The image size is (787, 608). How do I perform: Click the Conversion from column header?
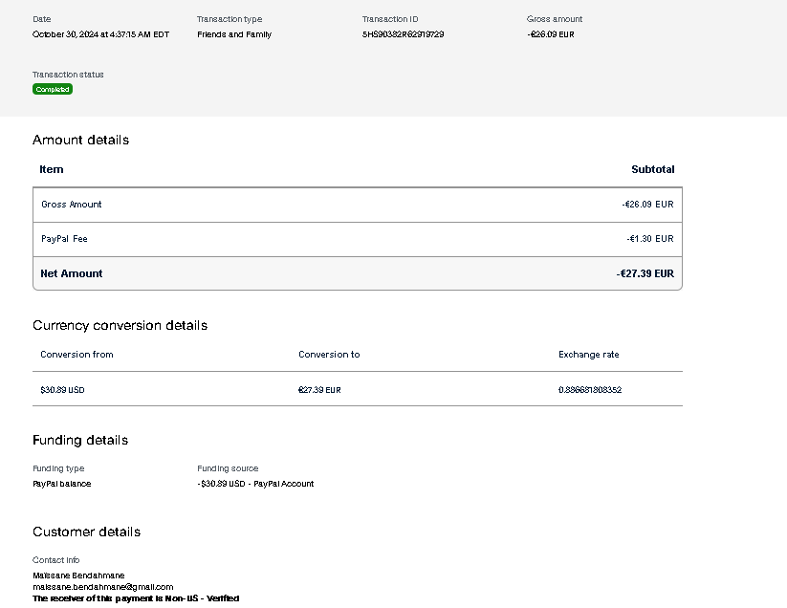[77, 355]
